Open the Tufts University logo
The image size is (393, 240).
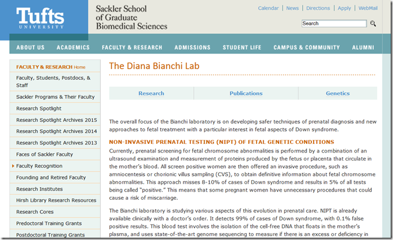tap(40, 18)
